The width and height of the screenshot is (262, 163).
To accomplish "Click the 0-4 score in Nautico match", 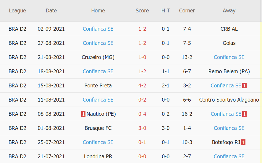I will tap(142, 114).
